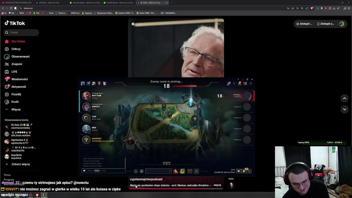This screenshot has height=198, width=352.
Task: Click the SUPPORT role emblem icon
Action: [x=86, y=140]
